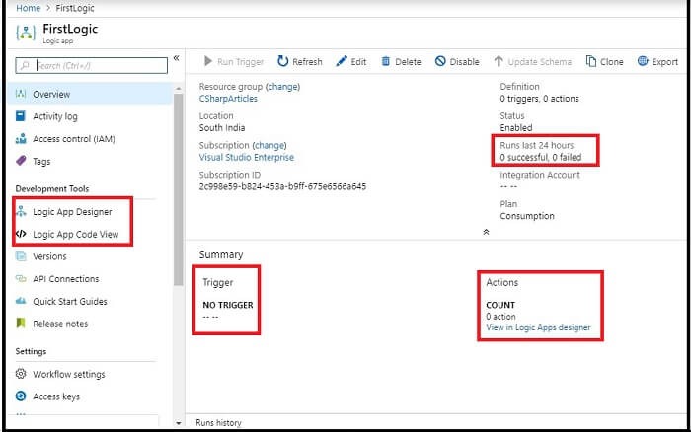Click the Clone button label
This screenshot has width=691, height=432.
click(612, 62)
